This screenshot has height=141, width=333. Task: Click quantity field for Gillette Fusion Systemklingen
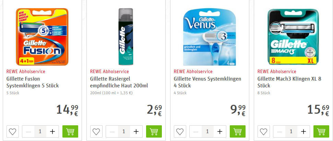[x=40, y=131]
